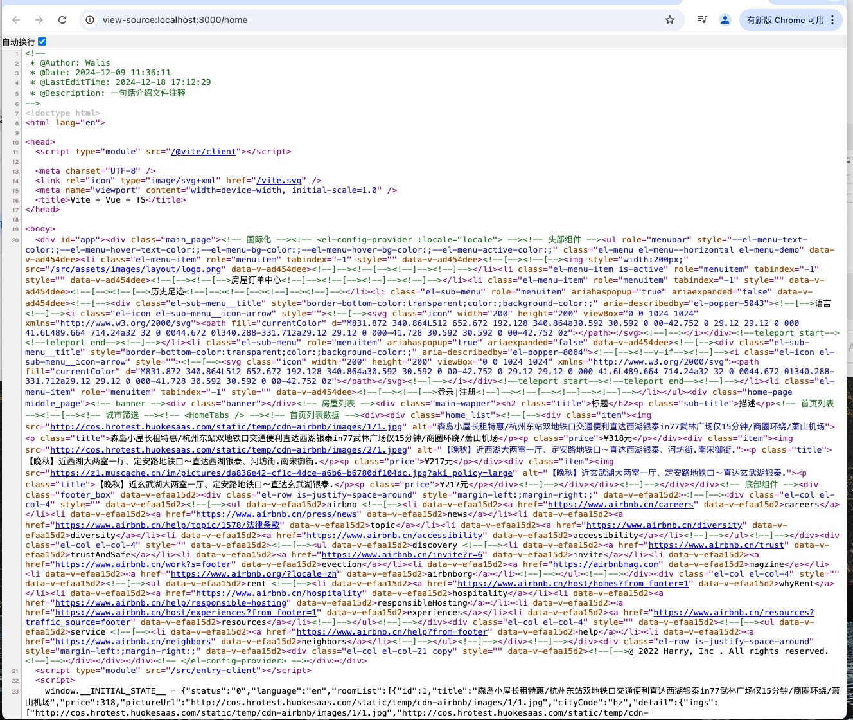This screenshot has height=720, width=853.
Task: Open the airbnb.cn/careers link
Action: 620,505
